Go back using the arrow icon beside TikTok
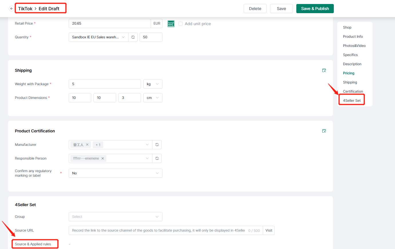This screenshot has height=249, width=395. coord(11,9)
